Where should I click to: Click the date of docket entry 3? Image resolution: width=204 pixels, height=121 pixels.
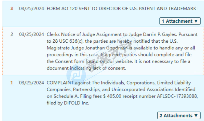(31, 8)
